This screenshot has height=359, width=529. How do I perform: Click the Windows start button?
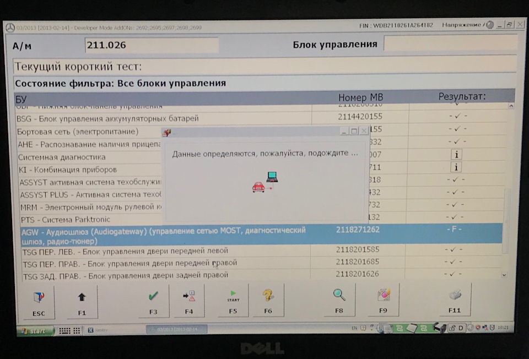coord(35,331)
